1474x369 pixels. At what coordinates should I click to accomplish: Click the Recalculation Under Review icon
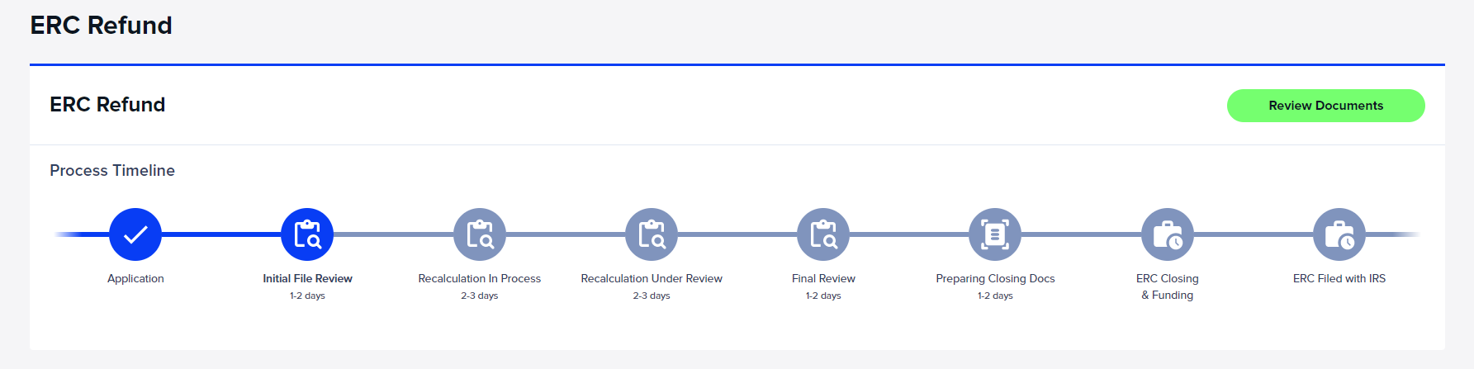click(x=652, y=234)
